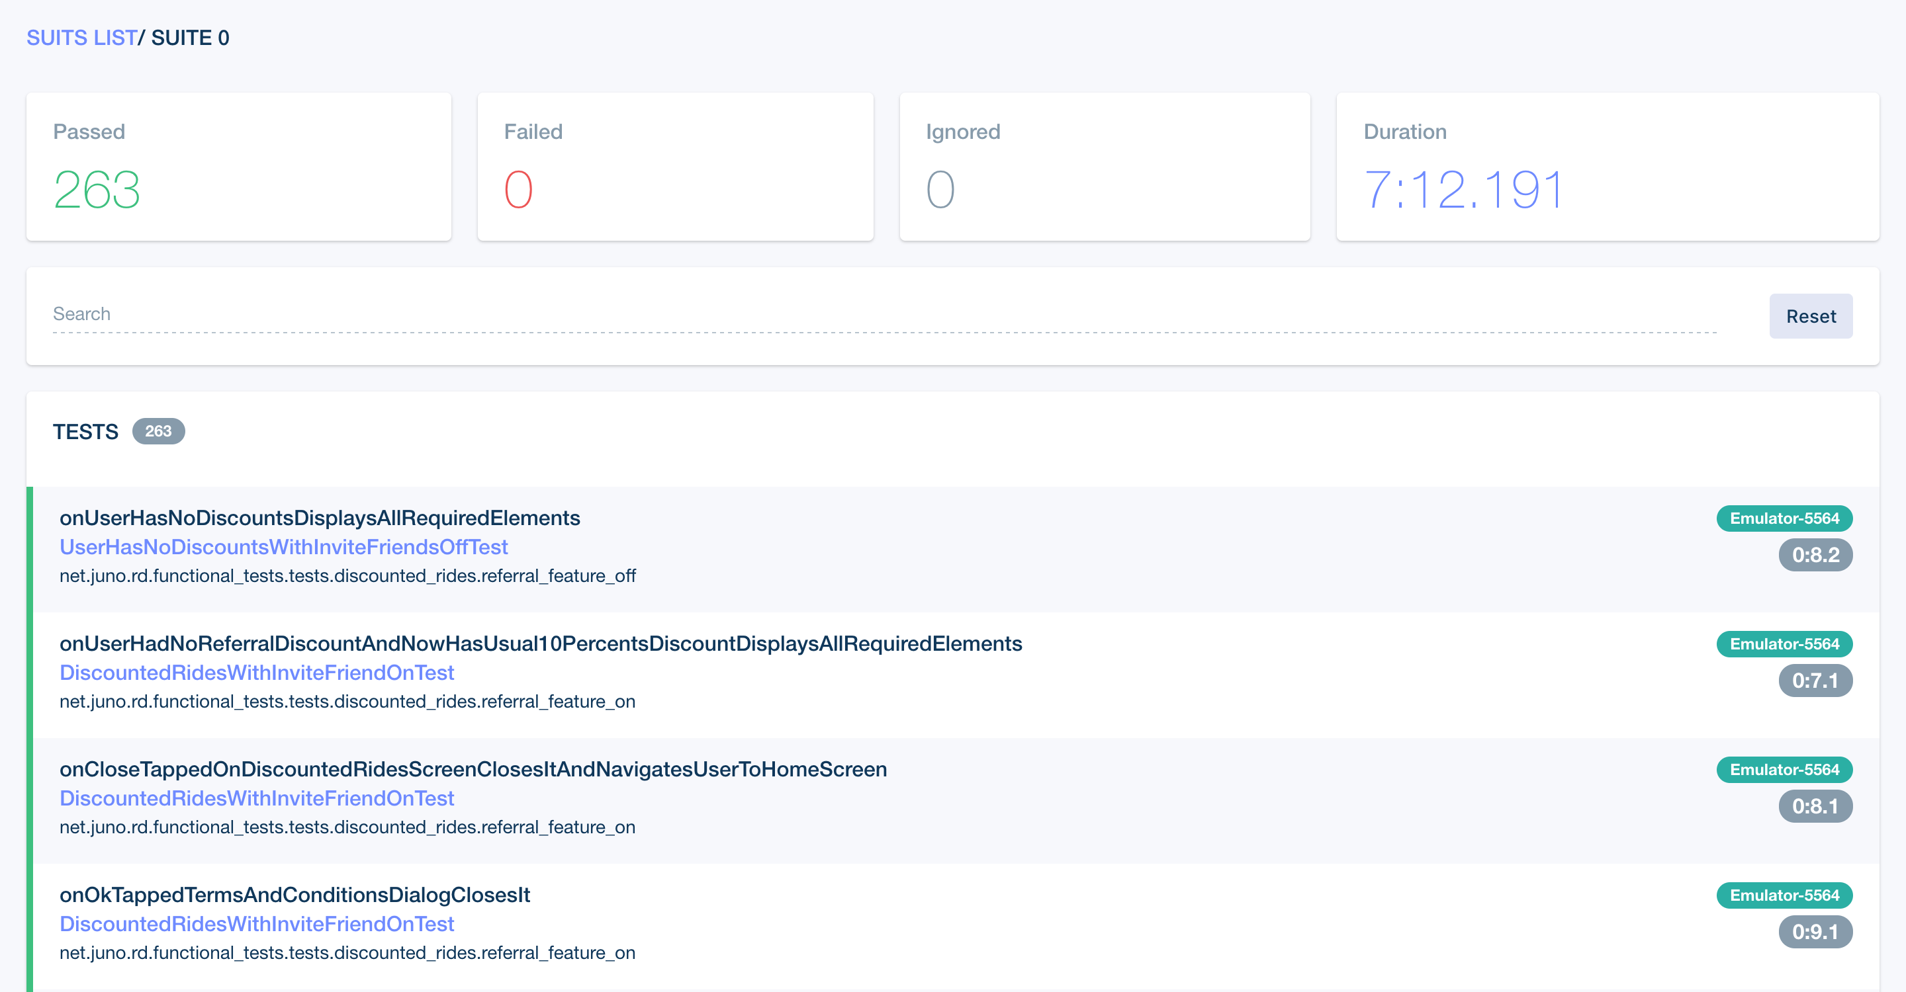This screenshot has height=992, width=1906.
Task: Click the 0:8.2 duration badge
Action: 1815,554
